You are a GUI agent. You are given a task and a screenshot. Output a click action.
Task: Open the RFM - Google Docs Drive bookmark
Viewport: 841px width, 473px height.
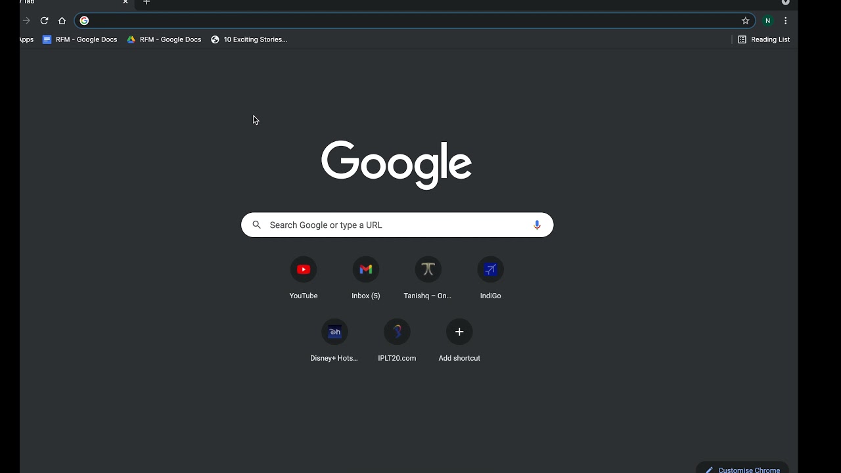click(164, 39)
